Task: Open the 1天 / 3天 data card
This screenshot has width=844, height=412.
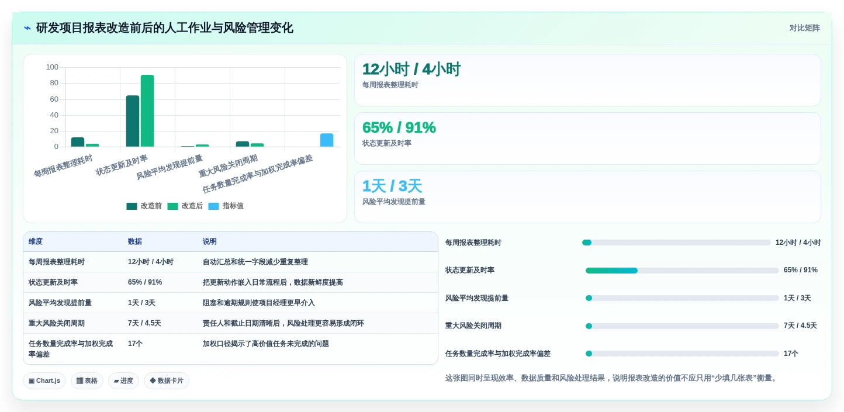Action: click(587, 197)
